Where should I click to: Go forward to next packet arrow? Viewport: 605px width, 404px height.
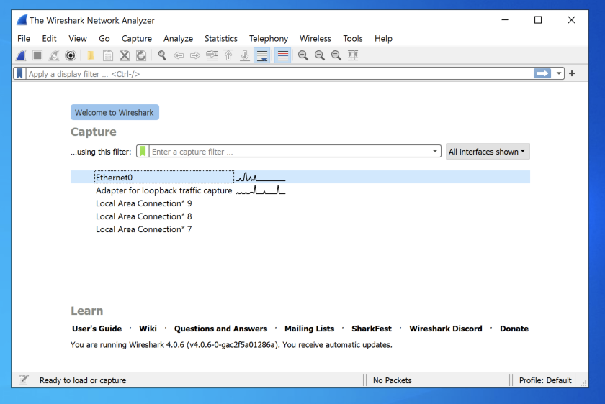click(x=195, y=55)
